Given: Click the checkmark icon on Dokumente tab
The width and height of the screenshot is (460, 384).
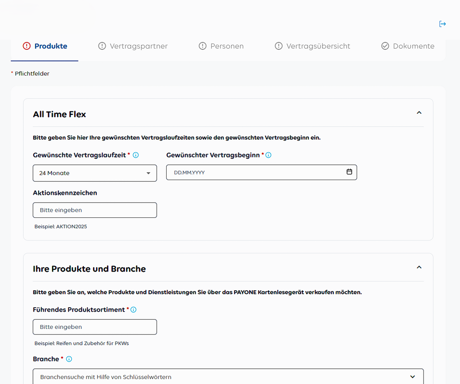Looking at the screenshot, I should point(385,46).
